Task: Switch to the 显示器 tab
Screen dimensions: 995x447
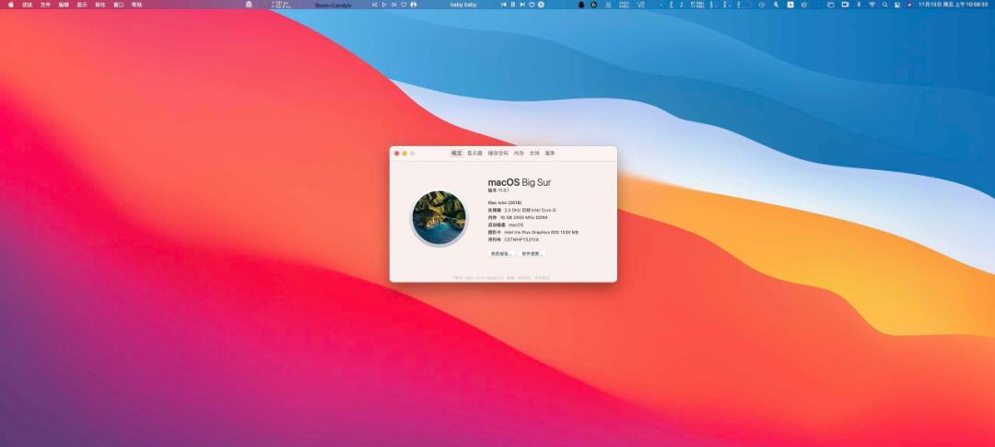Action: (x=474, y=154)
